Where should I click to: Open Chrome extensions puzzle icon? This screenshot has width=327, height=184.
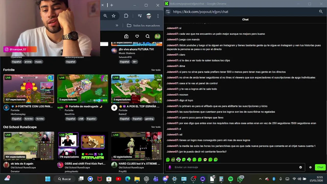click(126, 16)
